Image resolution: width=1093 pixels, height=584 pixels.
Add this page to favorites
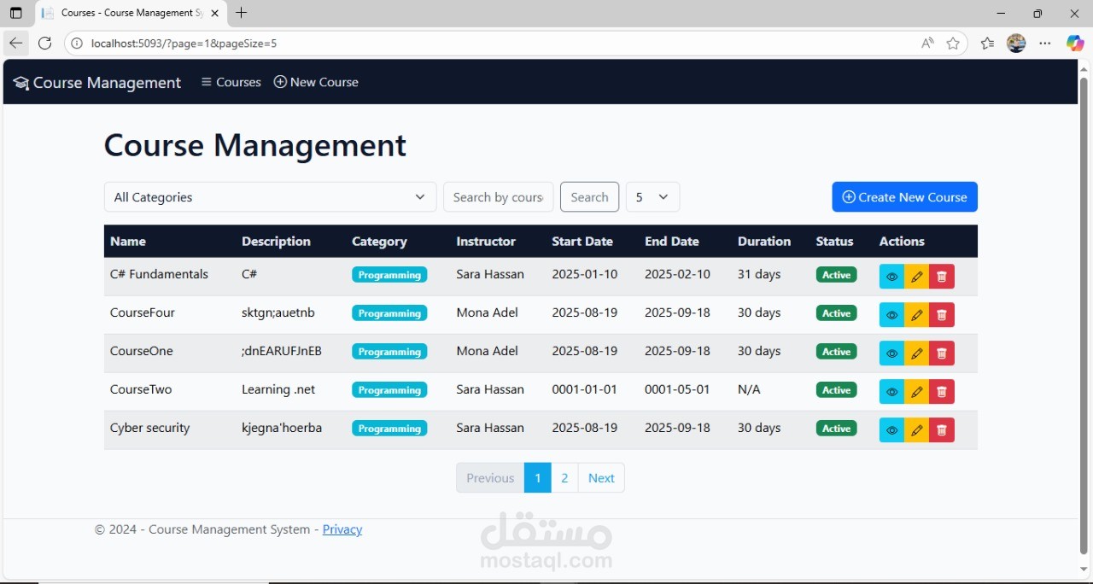[x=953, y=44]
